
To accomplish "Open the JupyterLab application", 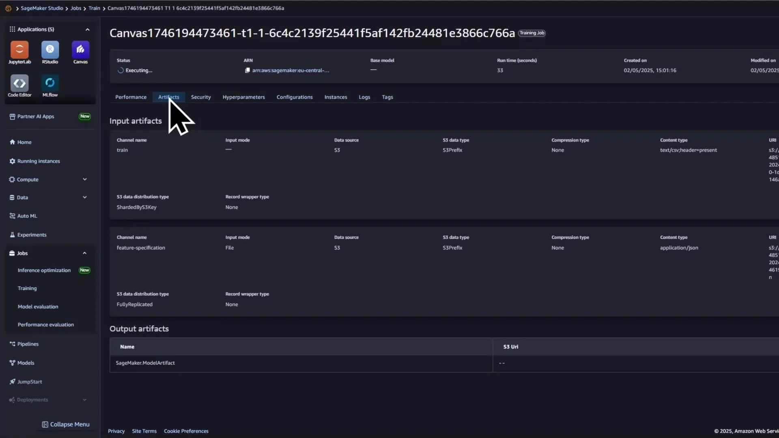I will click(x=19, y=52).
